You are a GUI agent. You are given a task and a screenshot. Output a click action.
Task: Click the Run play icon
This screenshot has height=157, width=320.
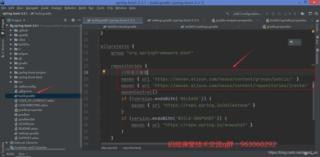point(267,14)
